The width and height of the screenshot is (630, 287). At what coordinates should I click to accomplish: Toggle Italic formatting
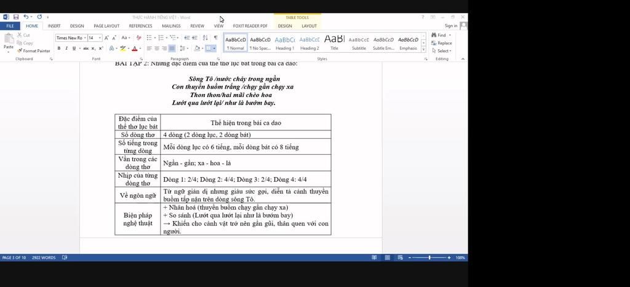[x=66, y=49]
